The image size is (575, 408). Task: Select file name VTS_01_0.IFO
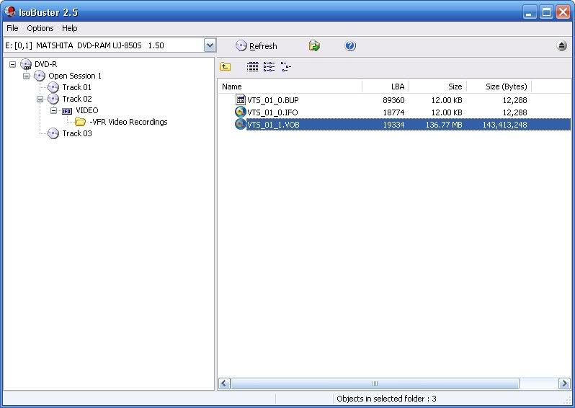(272, 112)
